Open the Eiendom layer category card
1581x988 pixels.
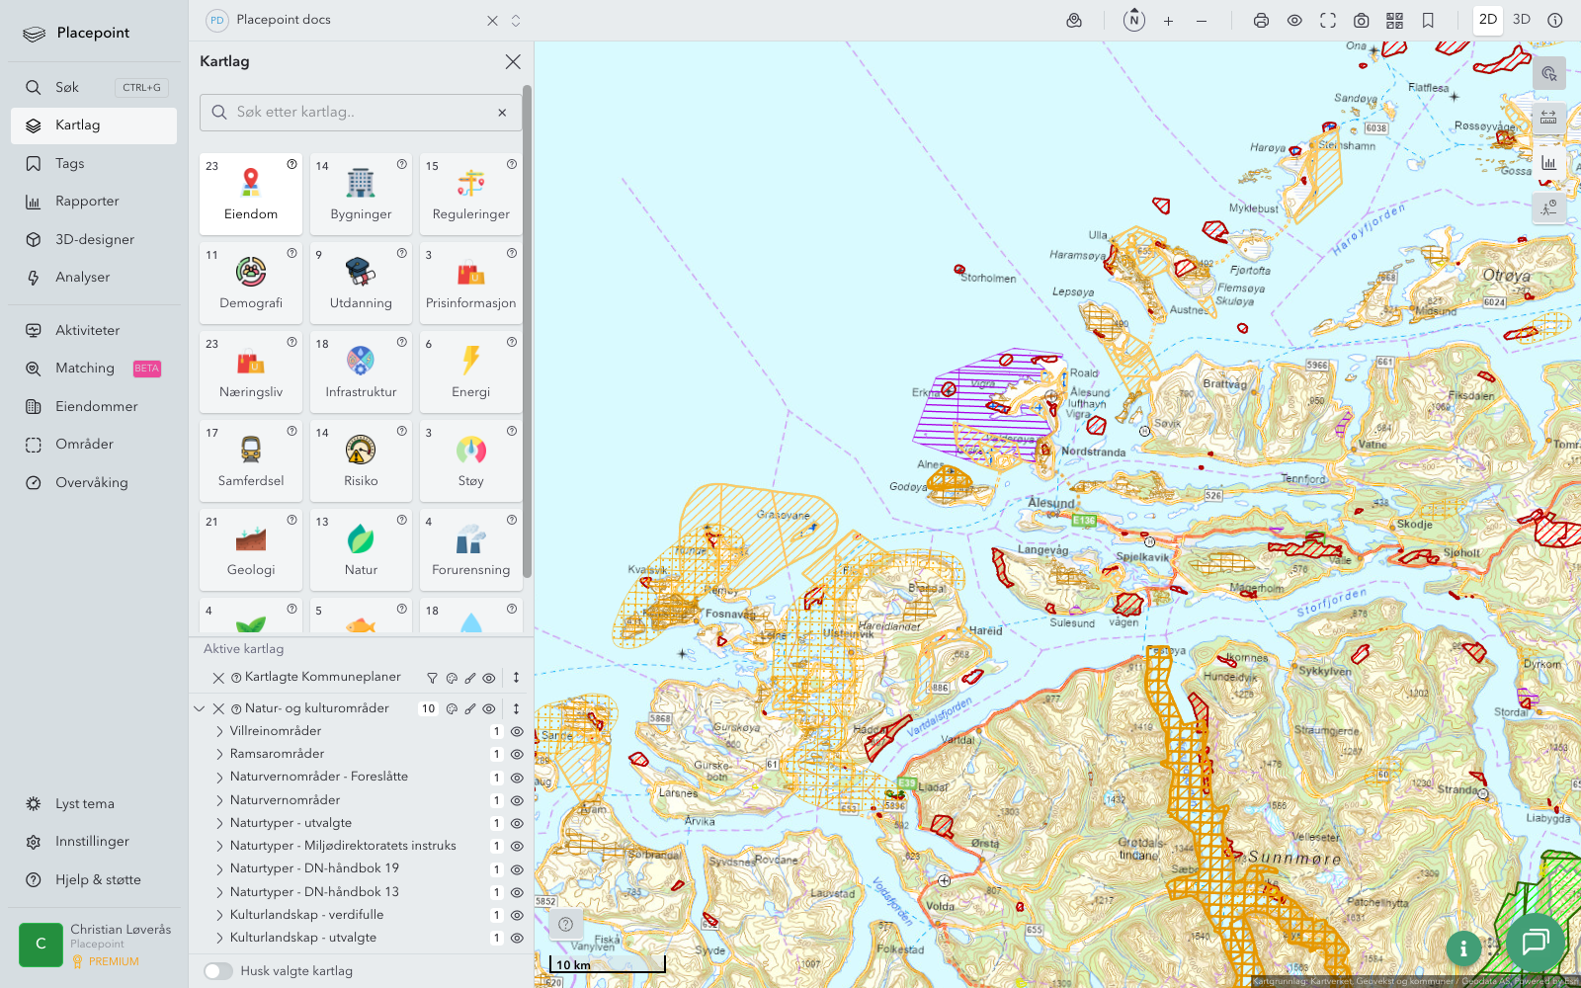pyautogui.click(x=251, y=194)
